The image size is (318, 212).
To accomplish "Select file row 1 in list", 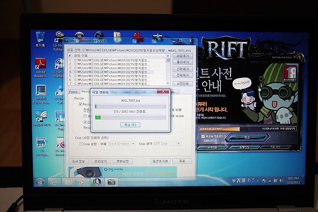I will (x=117, y=60).
